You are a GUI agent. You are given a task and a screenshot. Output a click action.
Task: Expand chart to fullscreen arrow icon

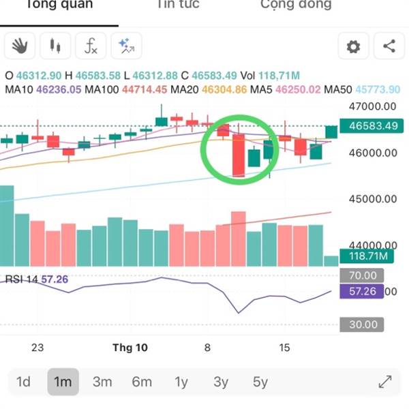(x=385, y=382)
